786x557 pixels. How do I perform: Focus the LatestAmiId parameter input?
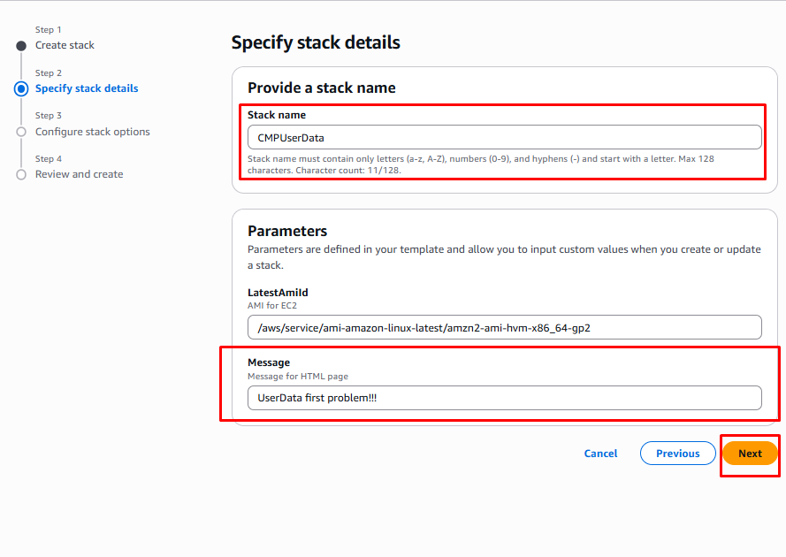coord(504,327)
